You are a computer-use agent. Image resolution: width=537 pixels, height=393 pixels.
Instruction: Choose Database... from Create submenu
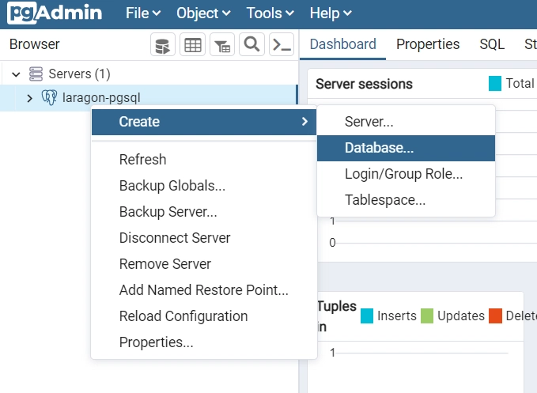tap(406, 148)
